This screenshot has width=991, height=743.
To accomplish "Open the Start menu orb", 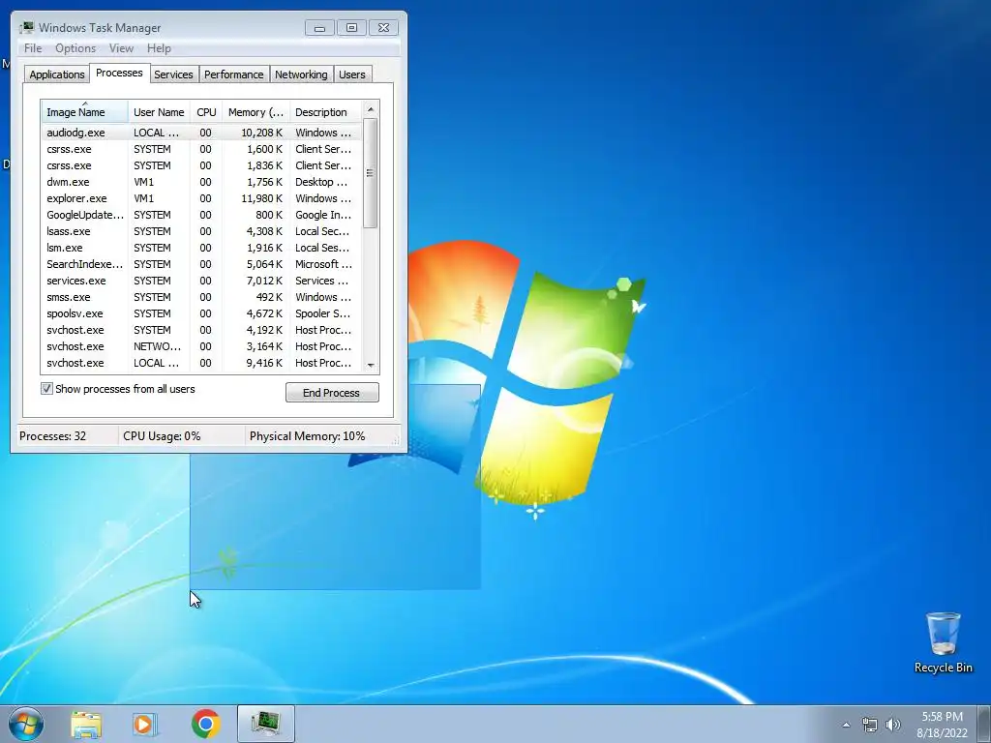I will pyautogui.click(x=26, y=724).
